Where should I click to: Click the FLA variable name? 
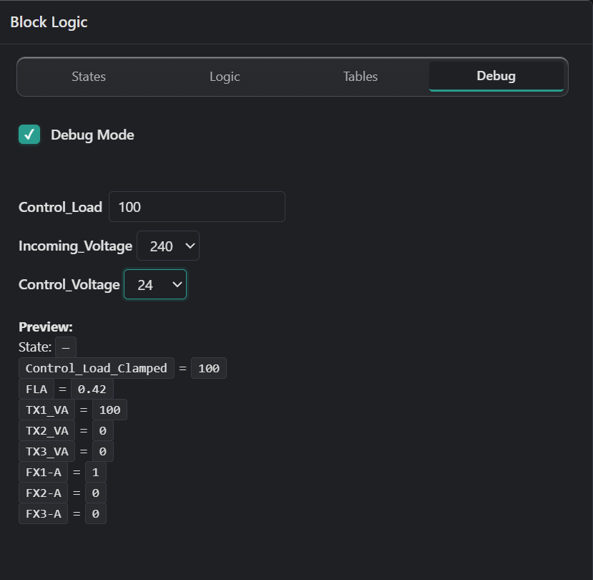click(36, 389)
